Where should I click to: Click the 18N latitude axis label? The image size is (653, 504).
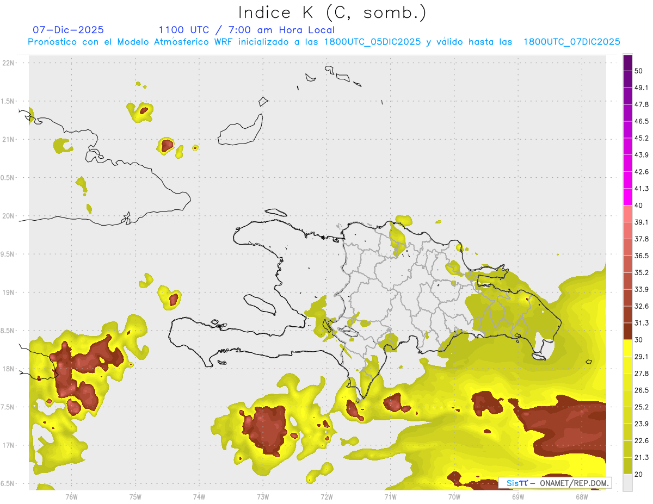coord(9,369)
